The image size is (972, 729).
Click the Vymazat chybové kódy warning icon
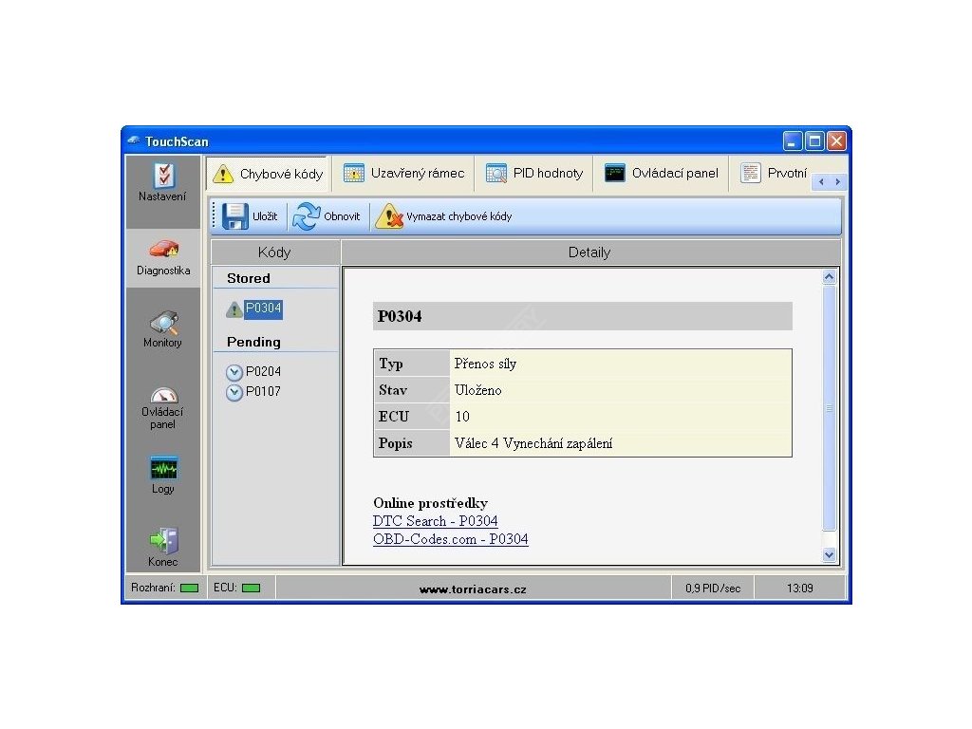click(389, 216)
